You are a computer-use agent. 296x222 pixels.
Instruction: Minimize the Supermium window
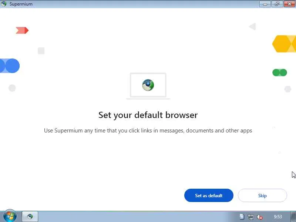coord(265,4)
